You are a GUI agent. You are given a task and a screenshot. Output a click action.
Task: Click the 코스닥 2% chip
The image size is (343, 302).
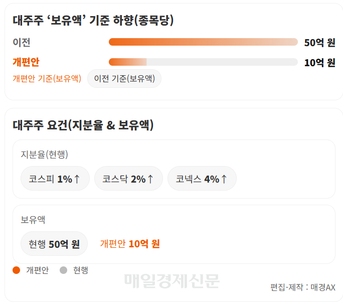pos(128,179)
